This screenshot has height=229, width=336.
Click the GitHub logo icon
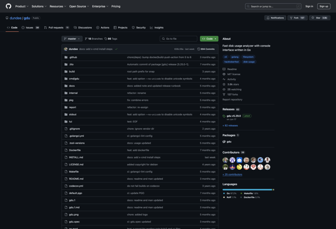tap(8, 6)
